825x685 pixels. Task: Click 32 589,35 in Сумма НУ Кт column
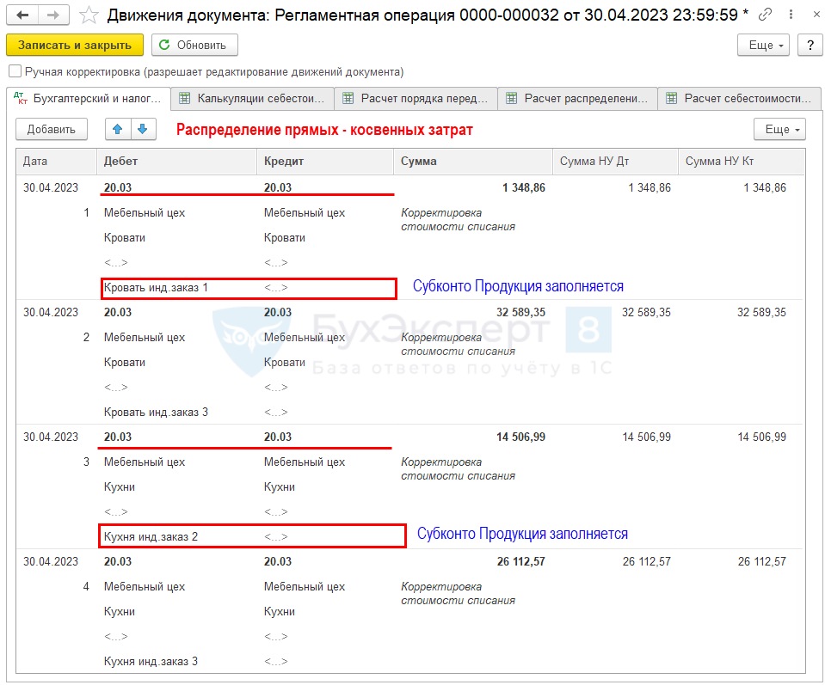point(761,312)
